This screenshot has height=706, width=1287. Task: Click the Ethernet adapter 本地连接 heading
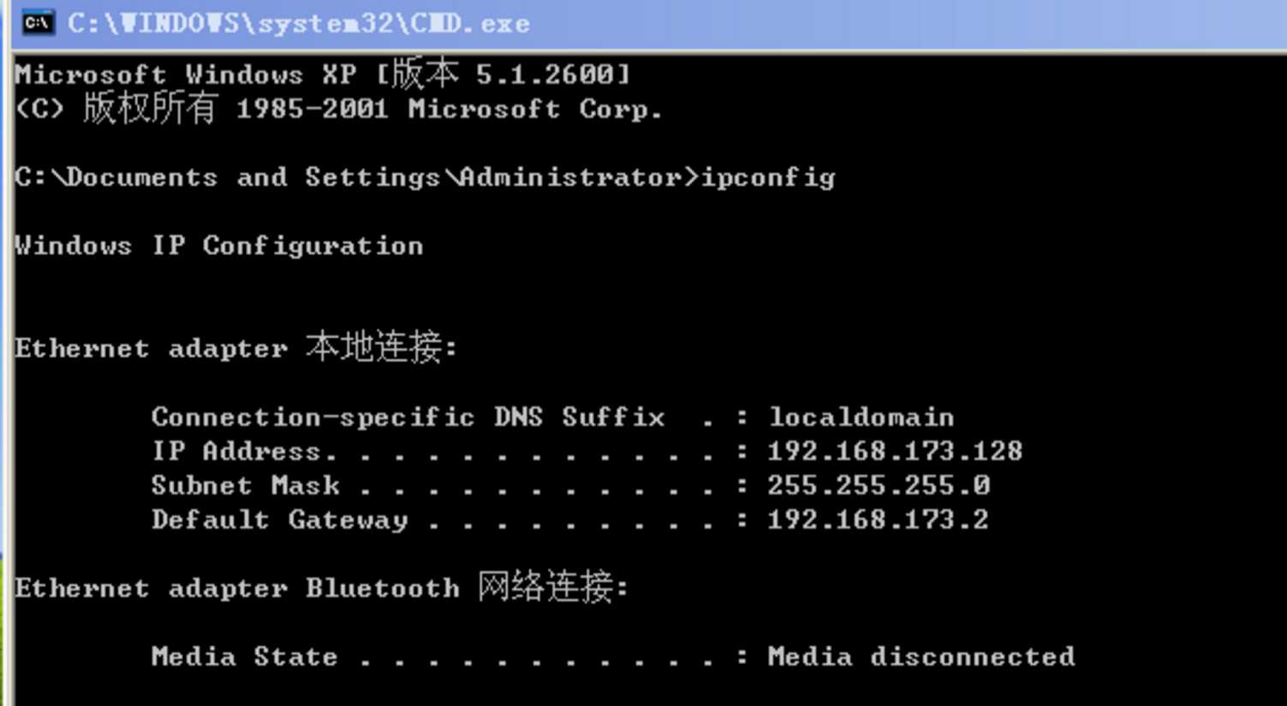click(x=236, y=347)
